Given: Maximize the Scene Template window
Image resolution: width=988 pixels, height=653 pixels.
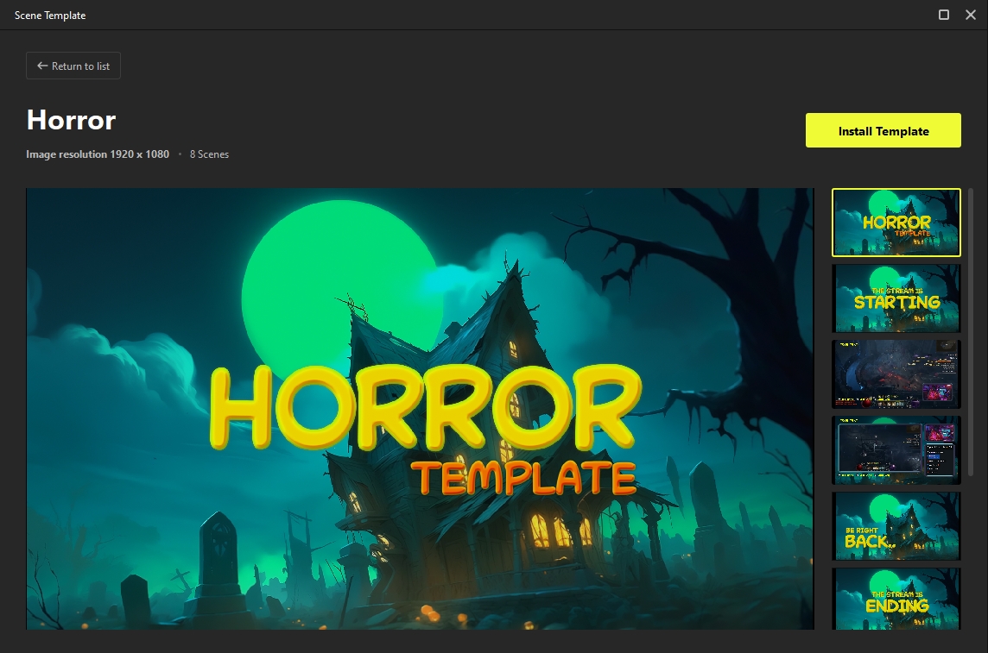Looking at the screenshot, I should click(944, 15).
